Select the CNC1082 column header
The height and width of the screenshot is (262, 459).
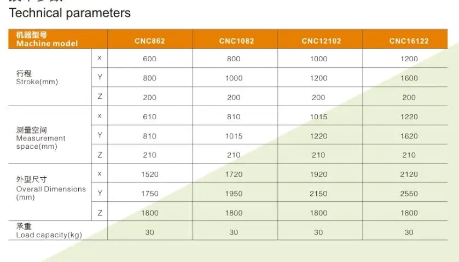pos(236,41)
